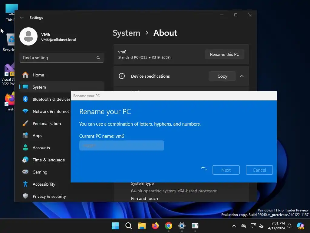The height and width of the screenshot is (233, 310).
Task: Open the Windows Start menu
Action: pyautogui.click(x=115, y=226)
